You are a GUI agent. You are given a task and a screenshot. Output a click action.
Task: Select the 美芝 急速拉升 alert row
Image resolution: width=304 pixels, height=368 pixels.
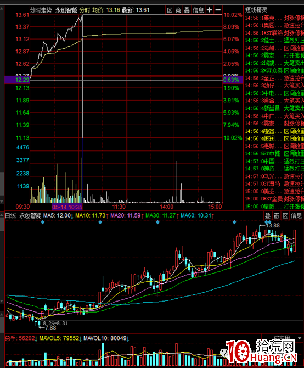click(x=274, y=192)
